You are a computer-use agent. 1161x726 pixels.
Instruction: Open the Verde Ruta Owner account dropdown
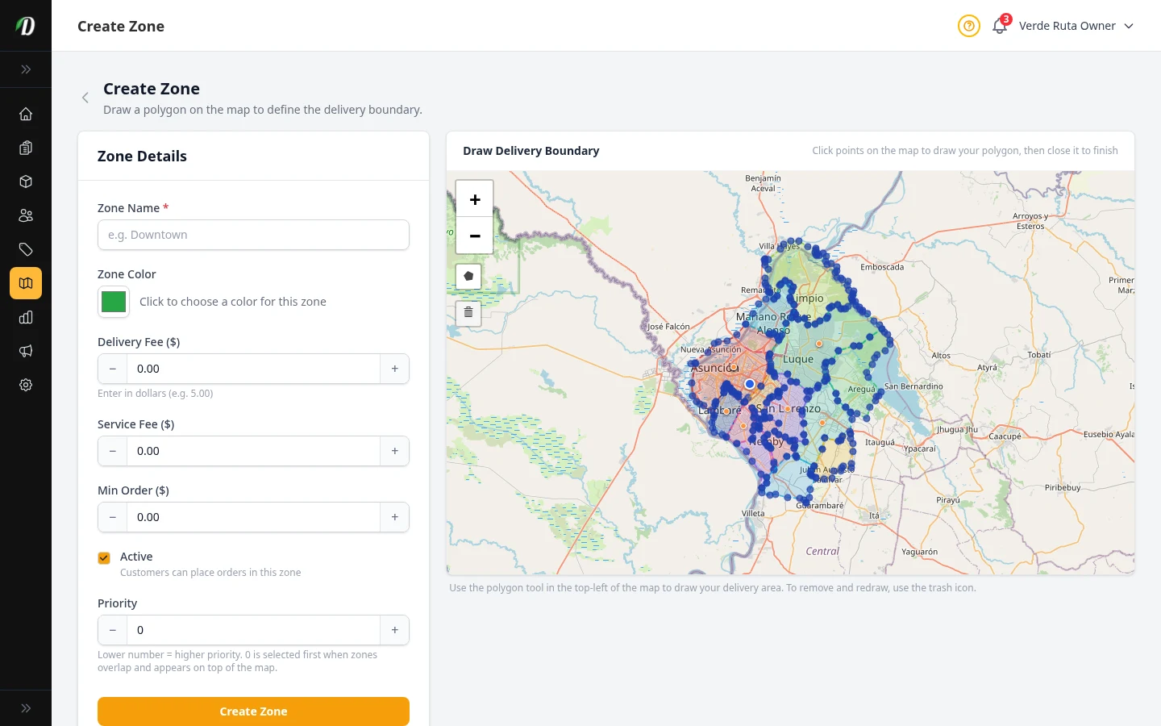(1076, 26)
